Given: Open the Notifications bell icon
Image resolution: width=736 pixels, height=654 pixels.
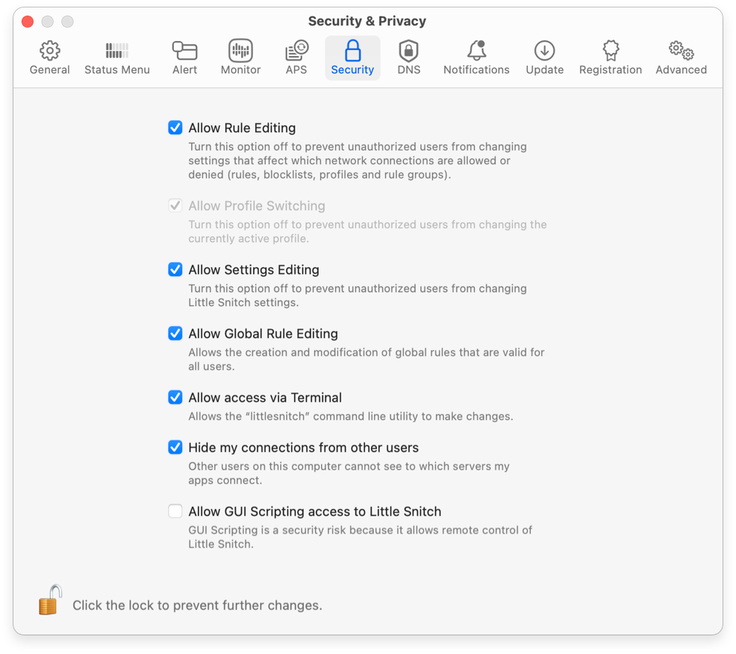Looking at the screenshot, I should click(476, 51).
